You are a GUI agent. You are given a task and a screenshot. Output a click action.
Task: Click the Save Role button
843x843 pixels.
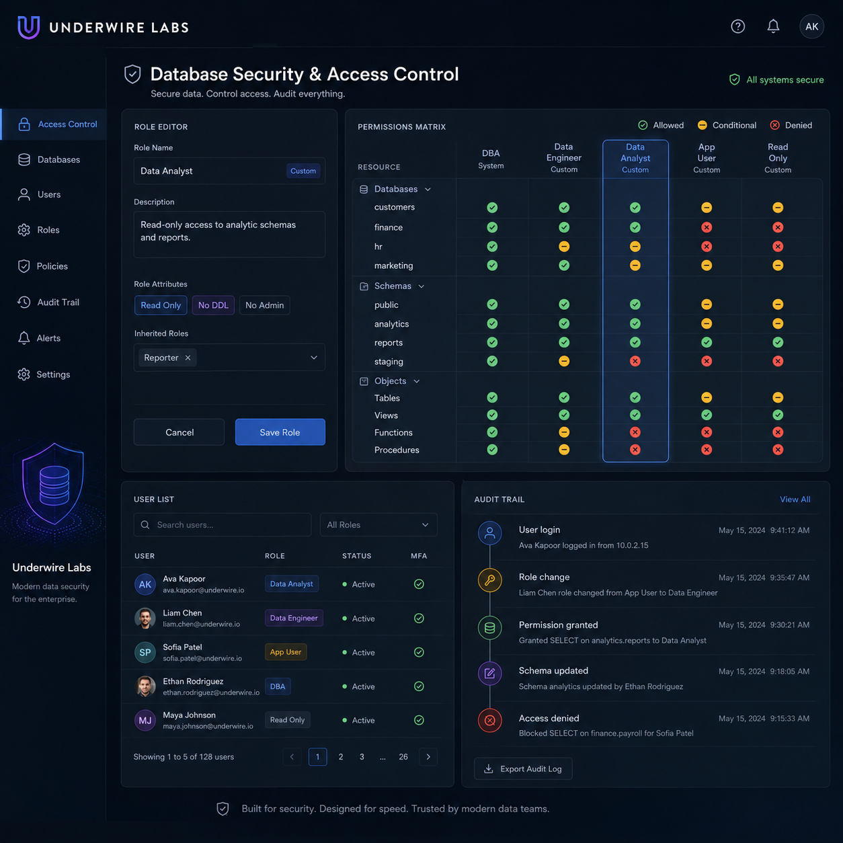pos(280,432)
